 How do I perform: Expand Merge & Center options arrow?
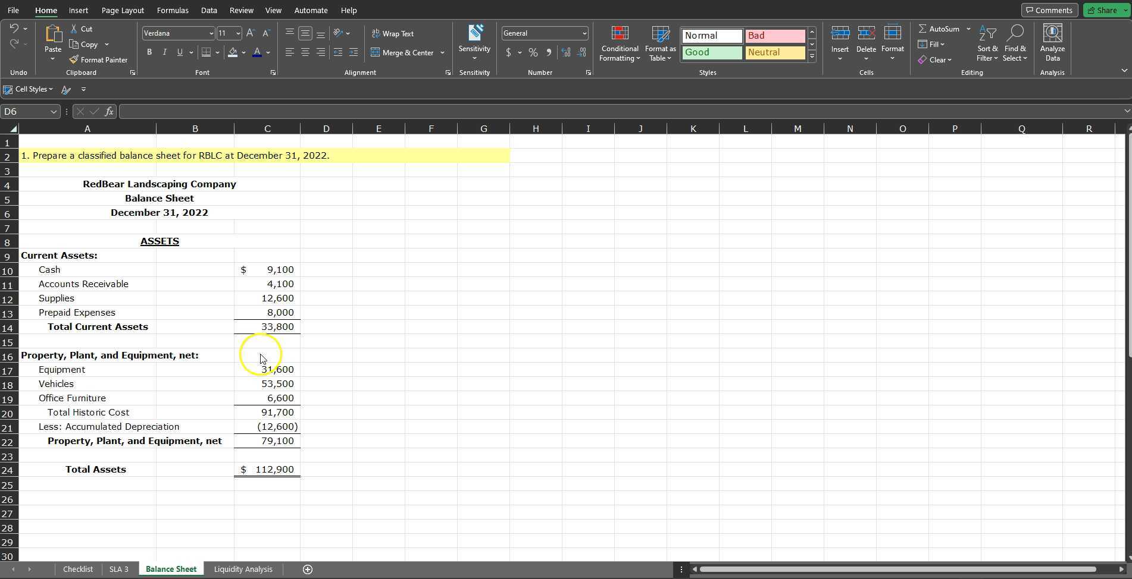(442, 52)
